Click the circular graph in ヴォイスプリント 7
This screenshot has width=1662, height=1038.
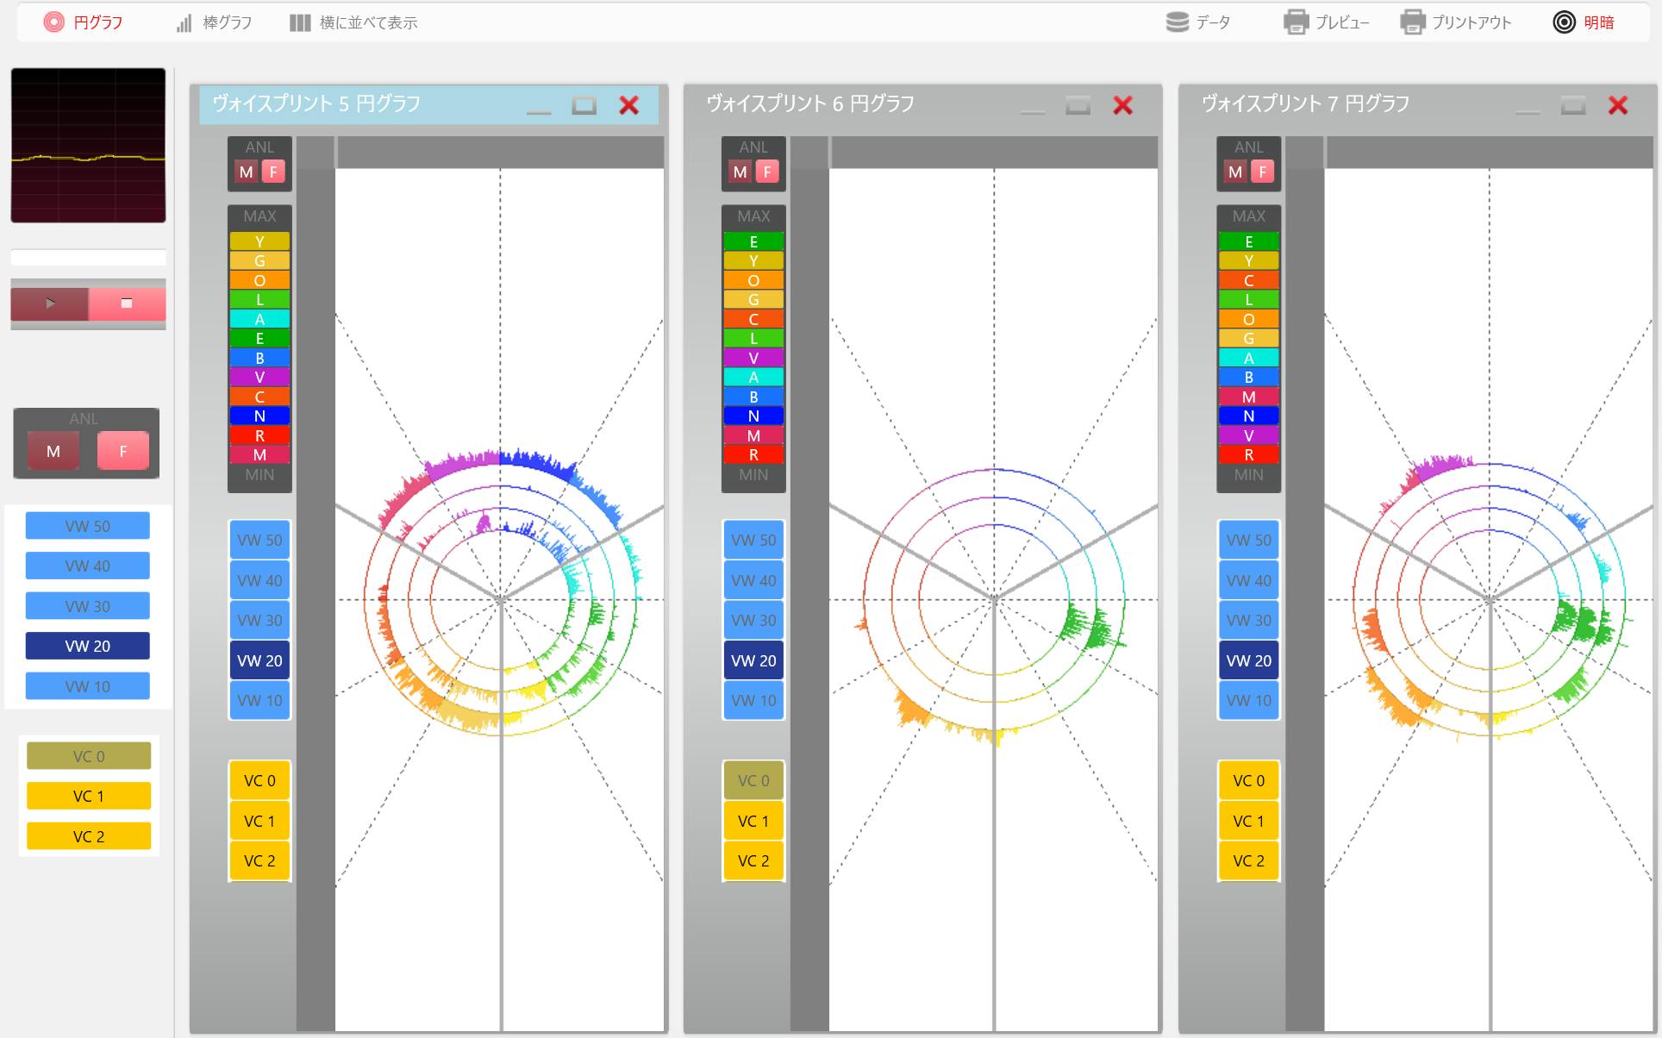[1489, 599]
